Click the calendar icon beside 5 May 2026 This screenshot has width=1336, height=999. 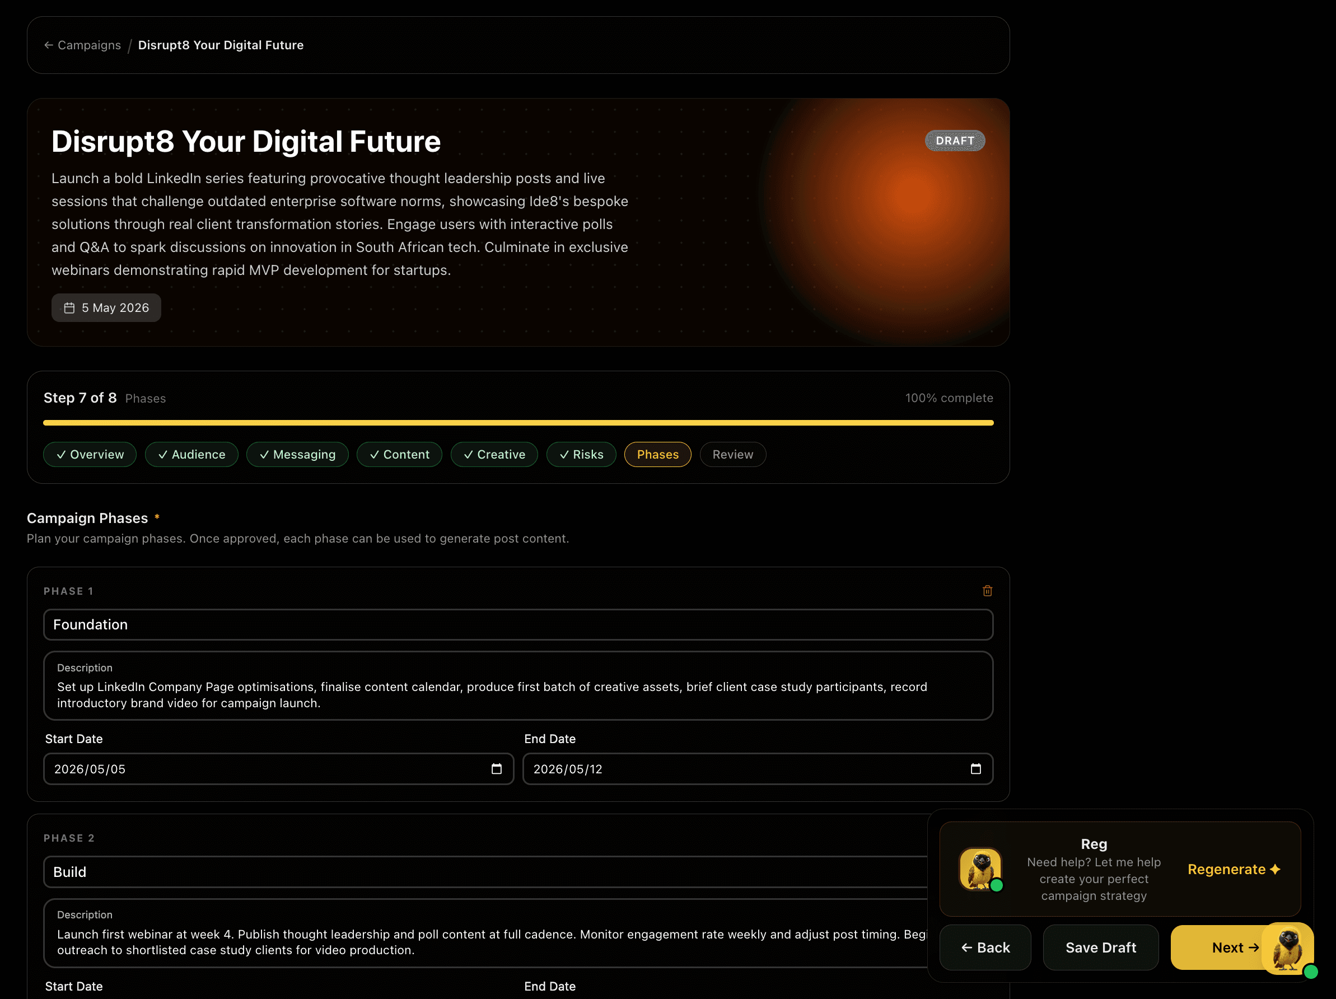(x=69, y=308)
